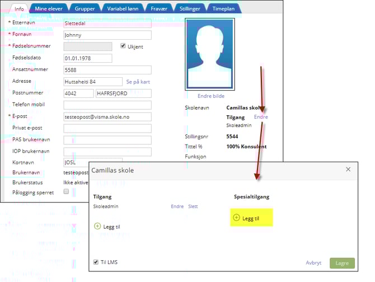Click the plus icon under Tilgang
This screenshot has height=282, width=375.
pos(97,226)
